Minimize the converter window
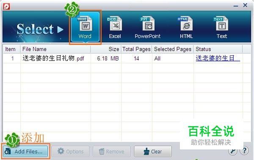Image resolution: width=254 pixels, height=160 pixels. 236,6
